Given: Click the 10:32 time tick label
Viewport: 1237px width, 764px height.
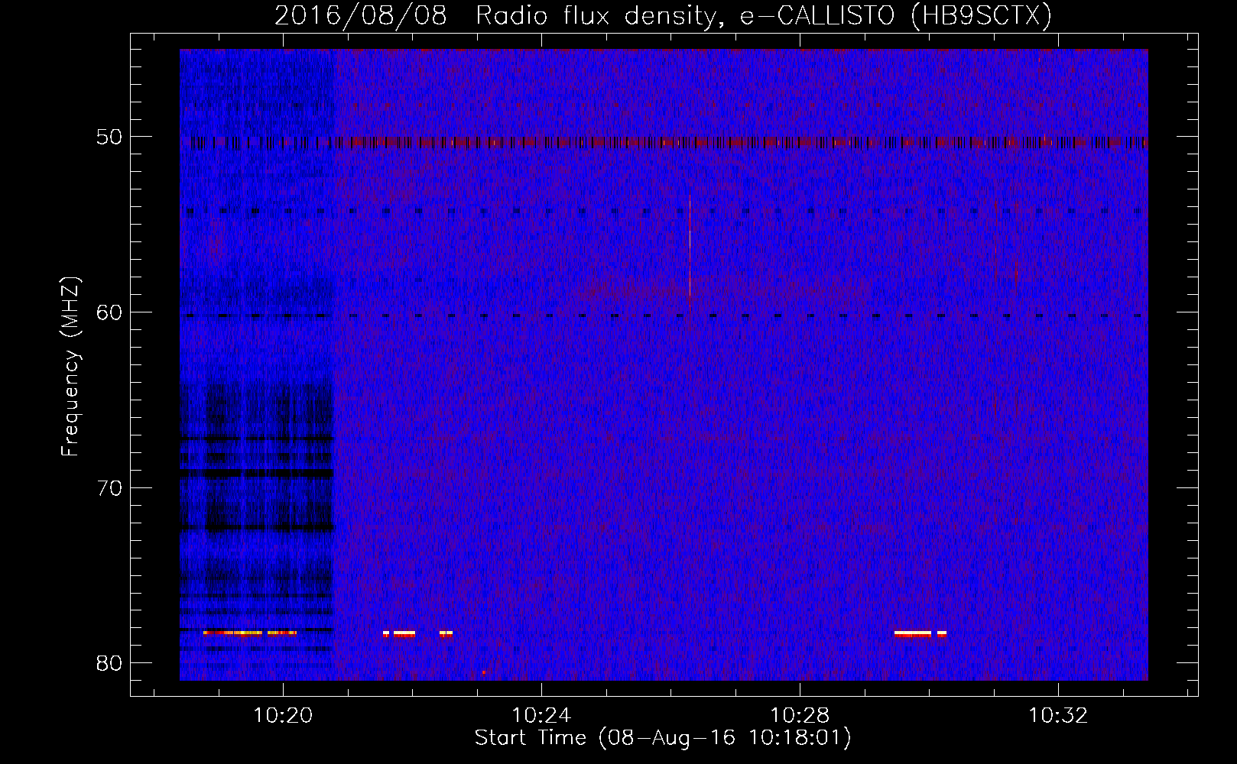Looking at the screenshot, I should pos(1058,716).
